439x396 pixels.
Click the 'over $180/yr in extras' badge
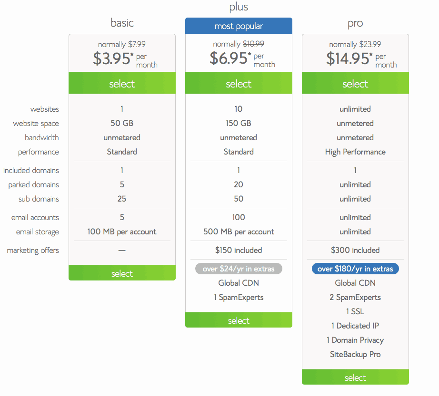pos(355,269)
